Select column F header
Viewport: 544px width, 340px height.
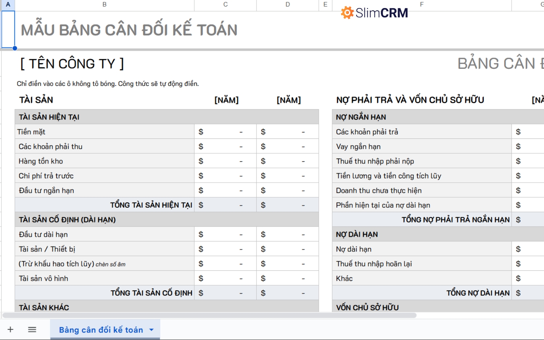[x=422, y=5]
